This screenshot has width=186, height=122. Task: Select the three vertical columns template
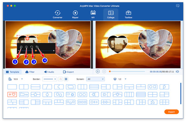82,87
